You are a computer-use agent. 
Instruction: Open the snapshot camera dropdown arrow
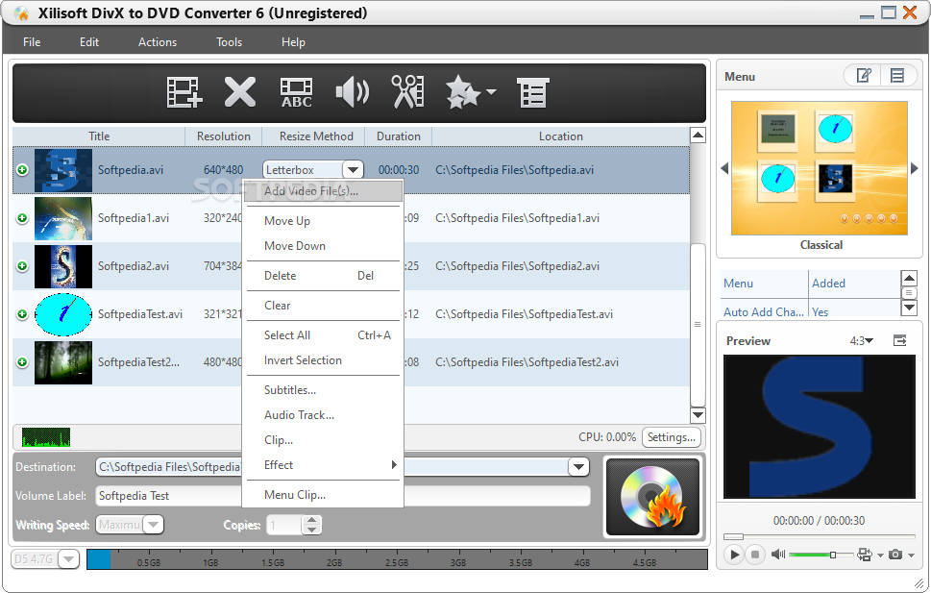pyautogui.click(x=911, y=556)
